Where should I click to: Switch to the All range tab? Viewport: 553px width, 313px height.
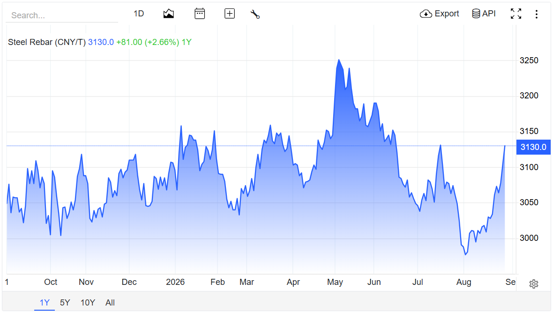coord(110,302)
